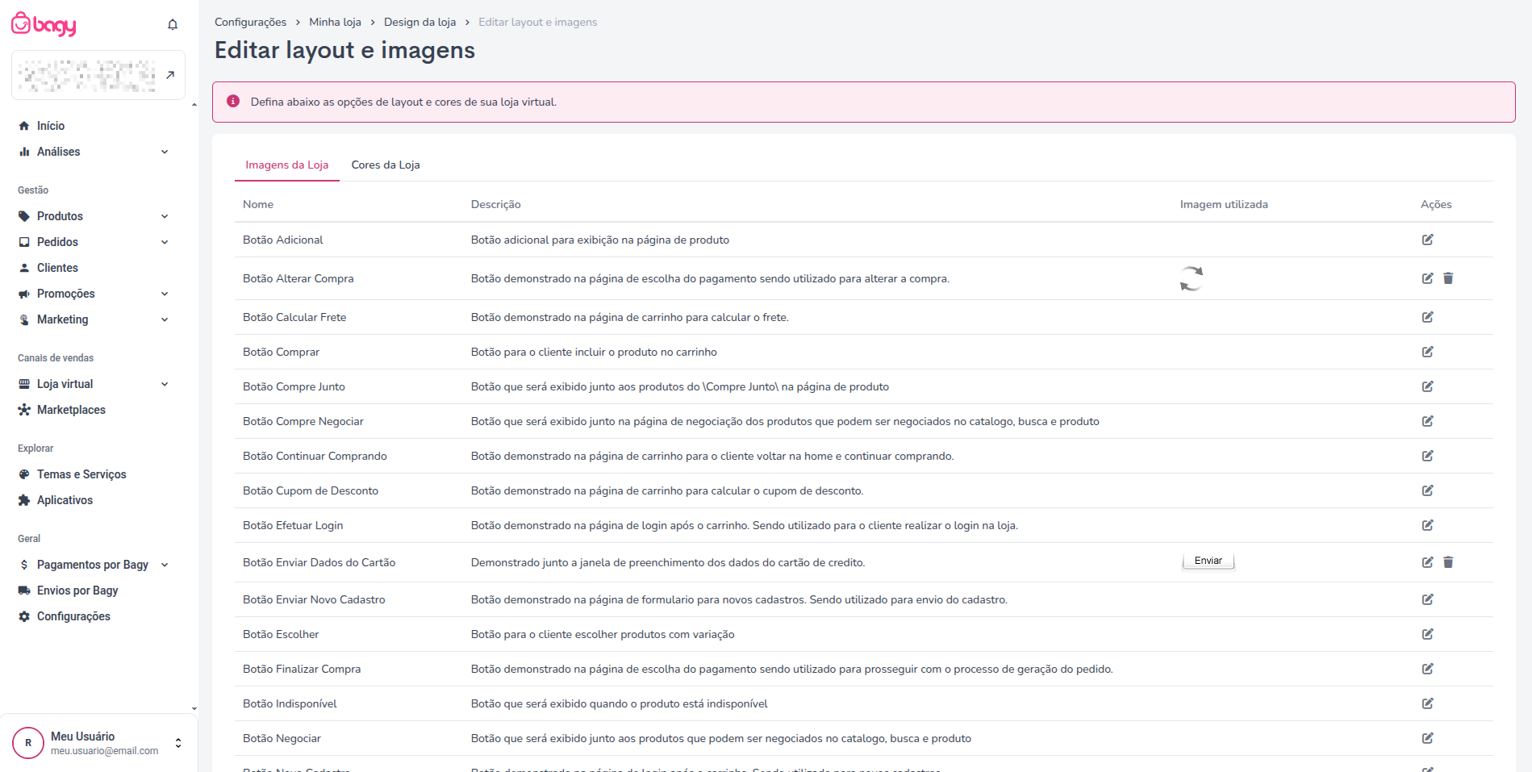Select the Imagens da Loja tab
The height and width of the screenshot is (772, 1532).
click(x=286, y=165)
